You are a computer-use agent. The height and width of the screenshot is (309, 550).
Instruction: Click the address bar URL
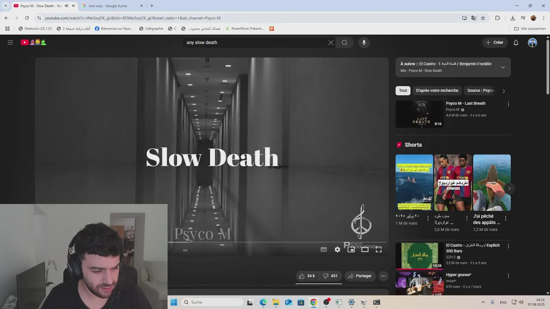tap(132, 18)
